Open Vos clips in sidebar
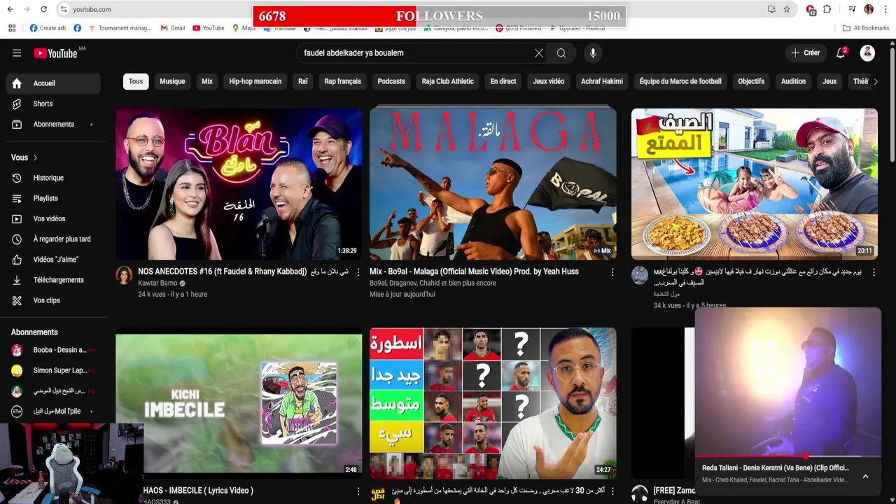 pos(53,300)
